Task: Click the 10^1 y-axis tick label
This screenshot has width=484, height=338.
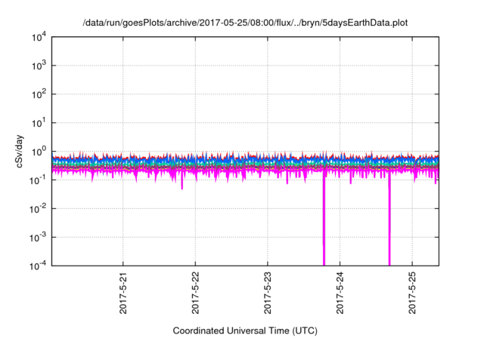Action: click(x=39, y=123)
